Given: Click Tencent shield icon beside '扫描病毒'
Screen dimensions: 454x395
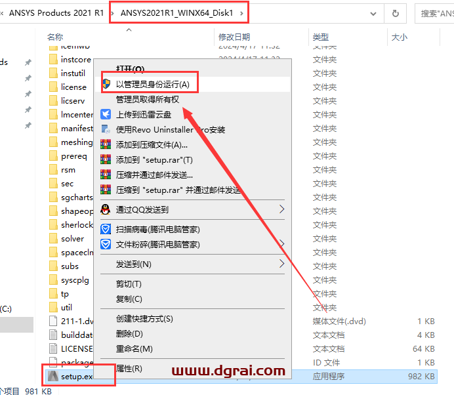Looking at the screenshot, I should [x=106, y=229].
